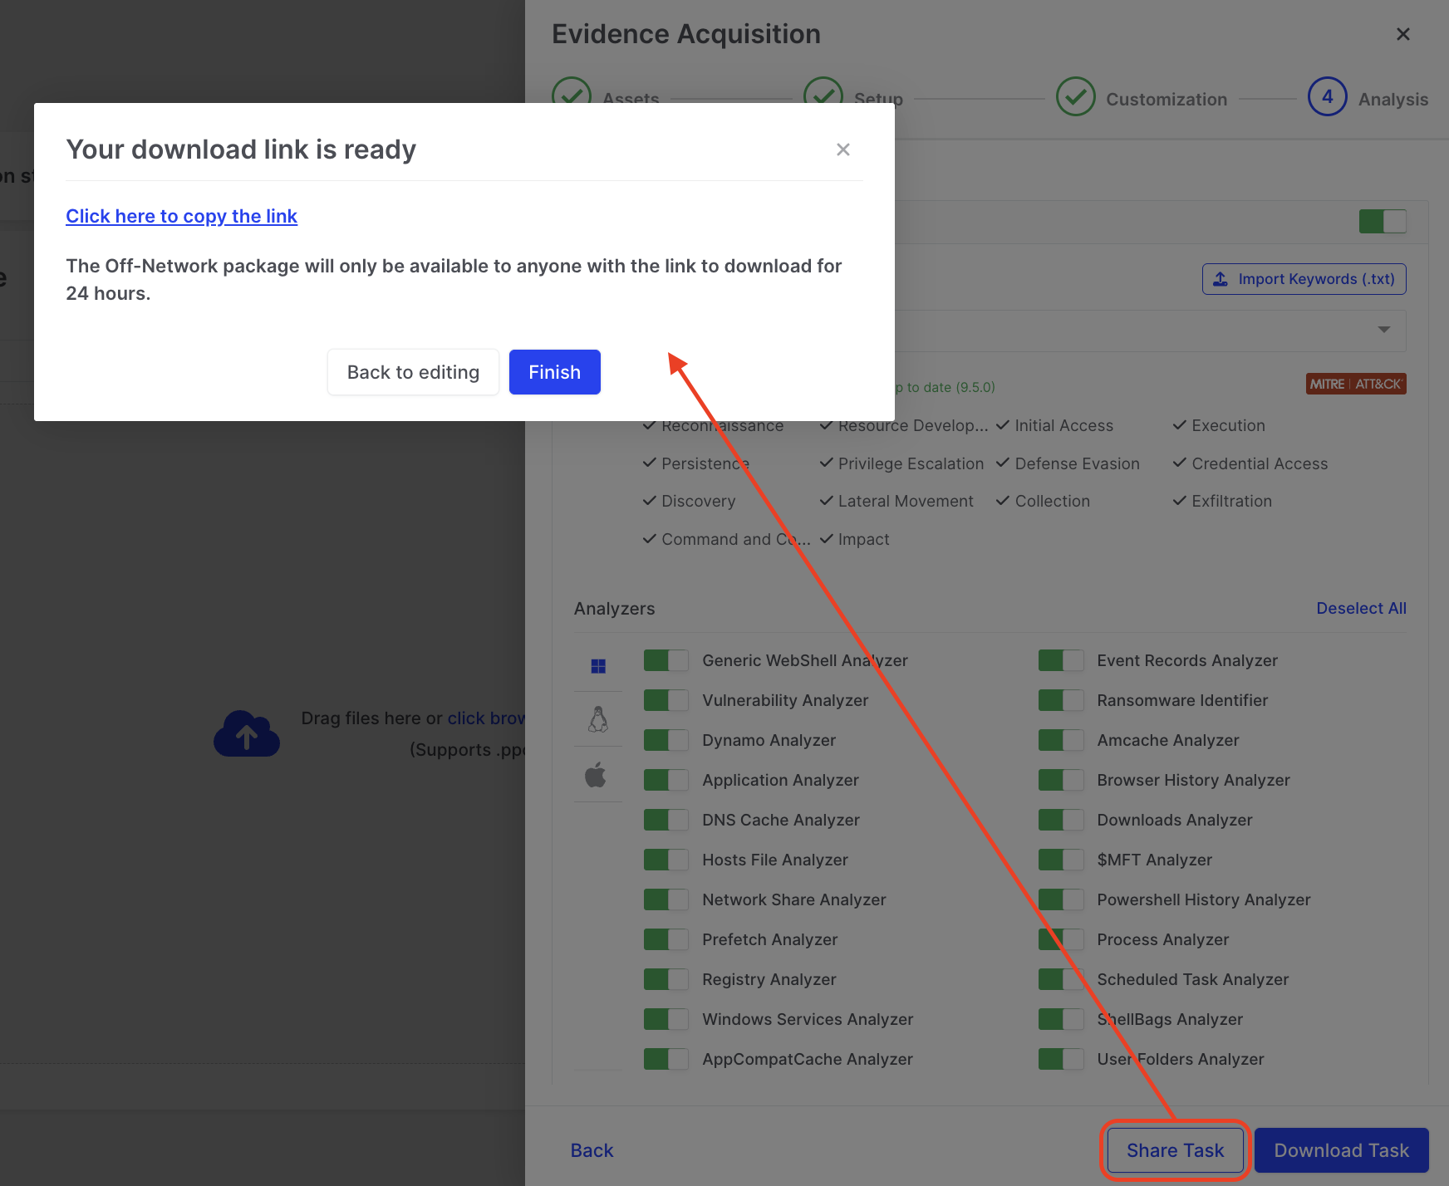Image resolution: width=1449 pixels, height=1186 pixels.
Task: Select the Windows platform icon in Analyzers
Action: coord(598,666)
